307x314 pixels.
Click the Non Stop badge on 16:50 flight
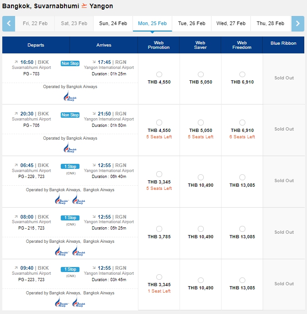click(70, 63)
